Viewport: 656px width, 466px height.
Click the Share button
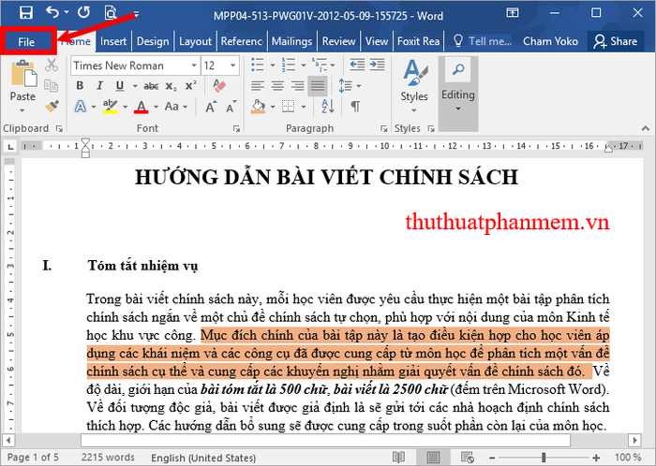pyautogui.click(x=616, y=41)
